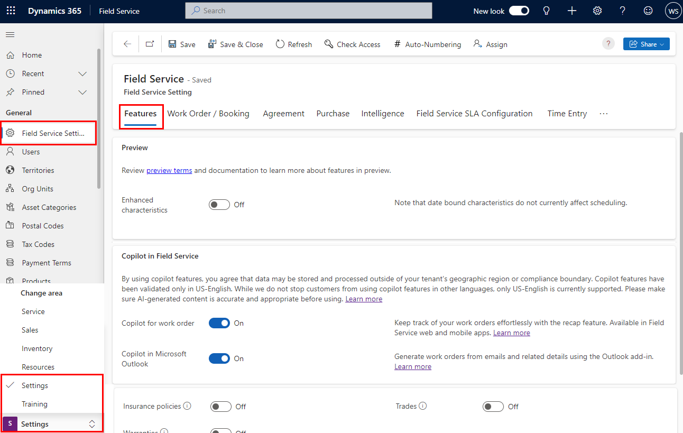Open quick create with the plus icon
The image size is (683, 433).
click(x=571, y=11)
